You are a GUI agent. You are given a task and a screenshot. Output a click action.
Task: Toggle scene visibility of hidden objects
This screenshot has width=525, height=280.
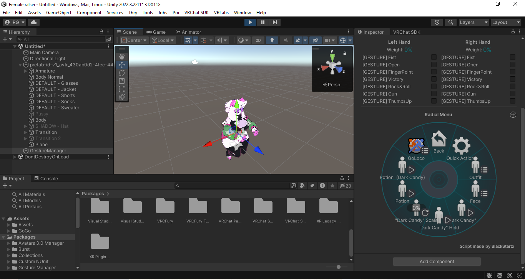pyautogui.click(x=316, y=40)
